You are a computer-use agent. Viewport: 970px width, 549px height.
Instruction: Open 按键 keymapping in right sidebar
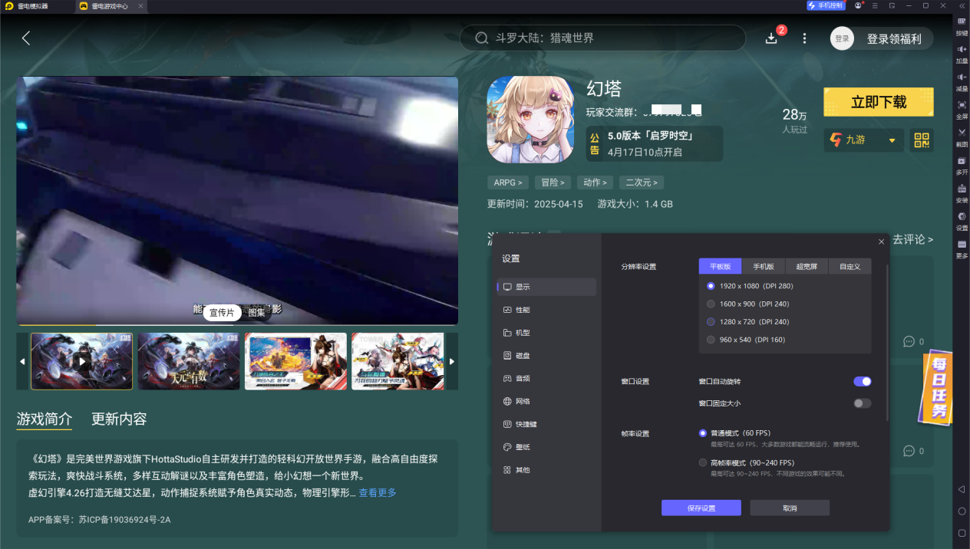pos(962,25)
